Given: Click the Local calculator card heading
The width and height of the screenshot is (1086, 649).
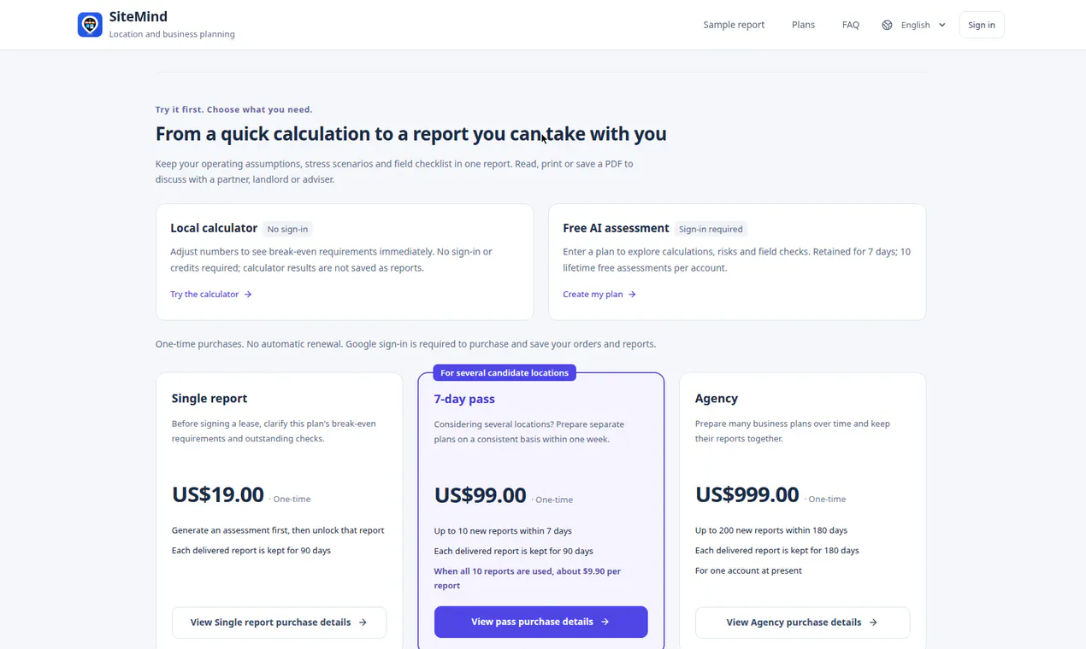Looking at the screenshot, I should (214, 228).
